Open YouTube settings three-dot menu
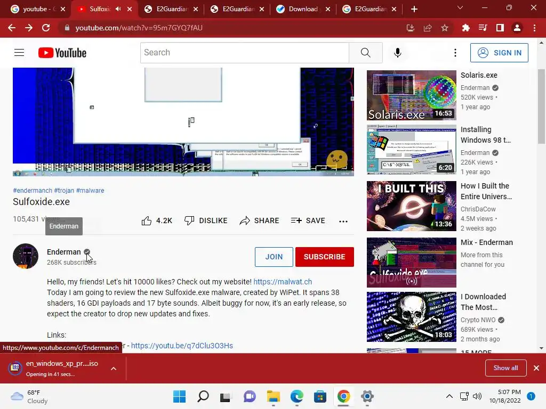Screen dimensions: 546x409 tap(455, 53)
